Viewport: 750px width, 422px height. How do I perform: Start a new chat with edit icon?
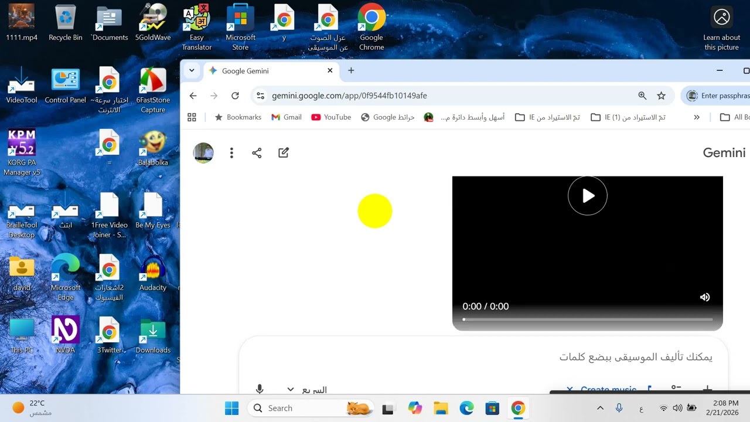coord(284,153)
